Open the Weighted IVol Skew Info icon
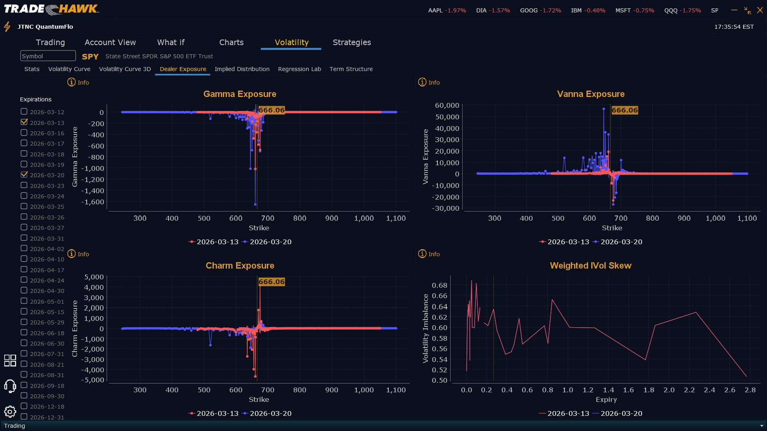Screen dimensions: 767x431 [422, 254]
